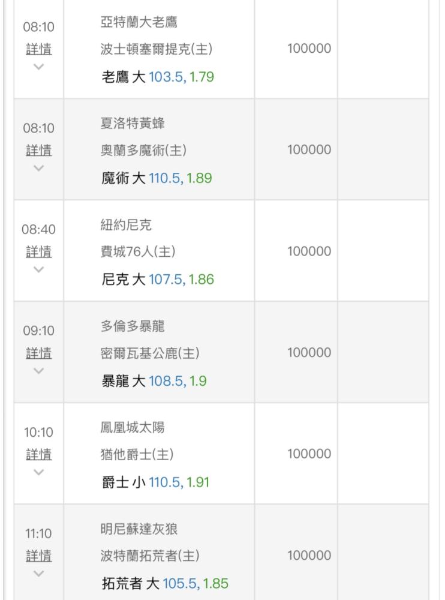Expand chevron for 密爾瓦基公鹿 row
Screen dimensions: 445x600
click(38, 371)
